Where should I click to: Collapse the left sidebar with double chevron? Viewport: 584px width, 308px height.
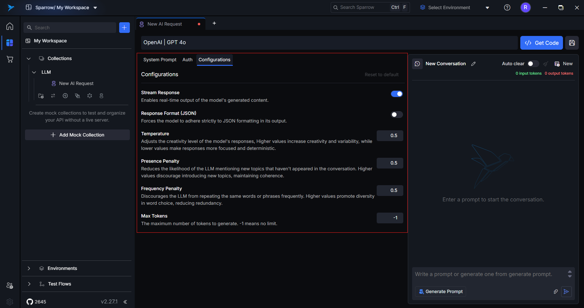point(125,302)
